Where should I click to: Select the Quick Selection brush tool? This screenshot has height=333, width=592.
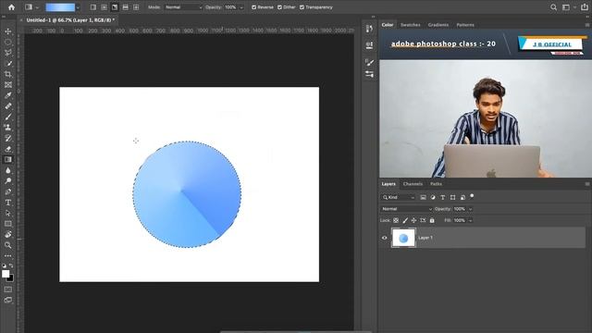click(x=8, y=64)
